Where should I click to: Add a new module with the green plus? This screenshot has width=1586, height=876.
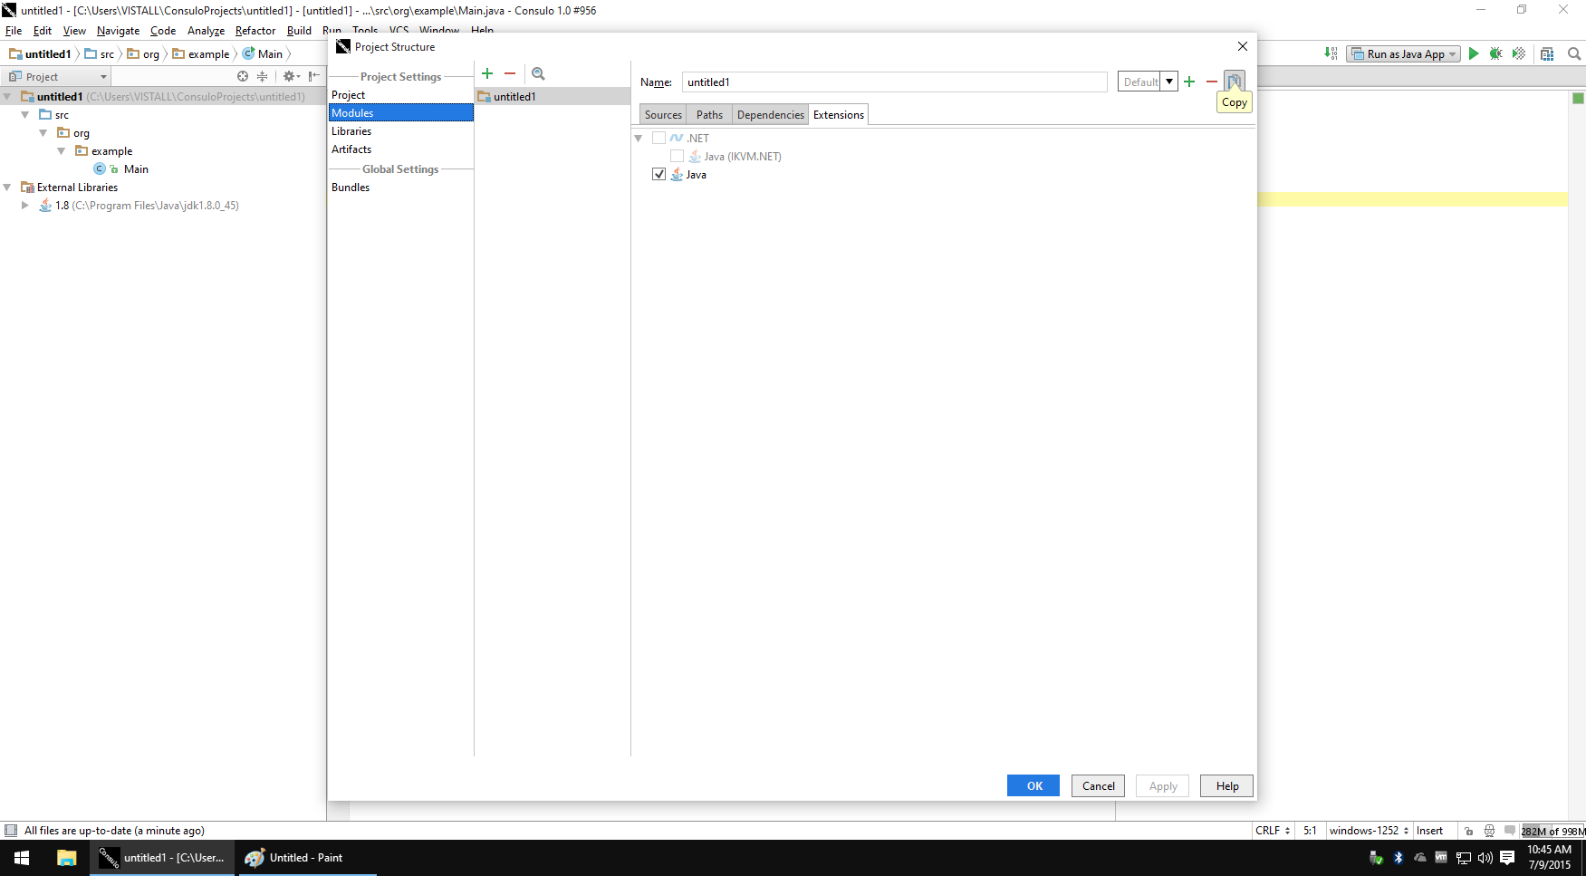[487, 73]
